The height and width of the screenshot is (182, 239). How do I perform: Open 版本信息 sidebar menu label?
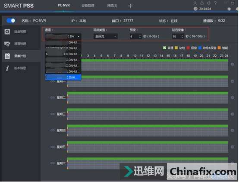(20, 68)
